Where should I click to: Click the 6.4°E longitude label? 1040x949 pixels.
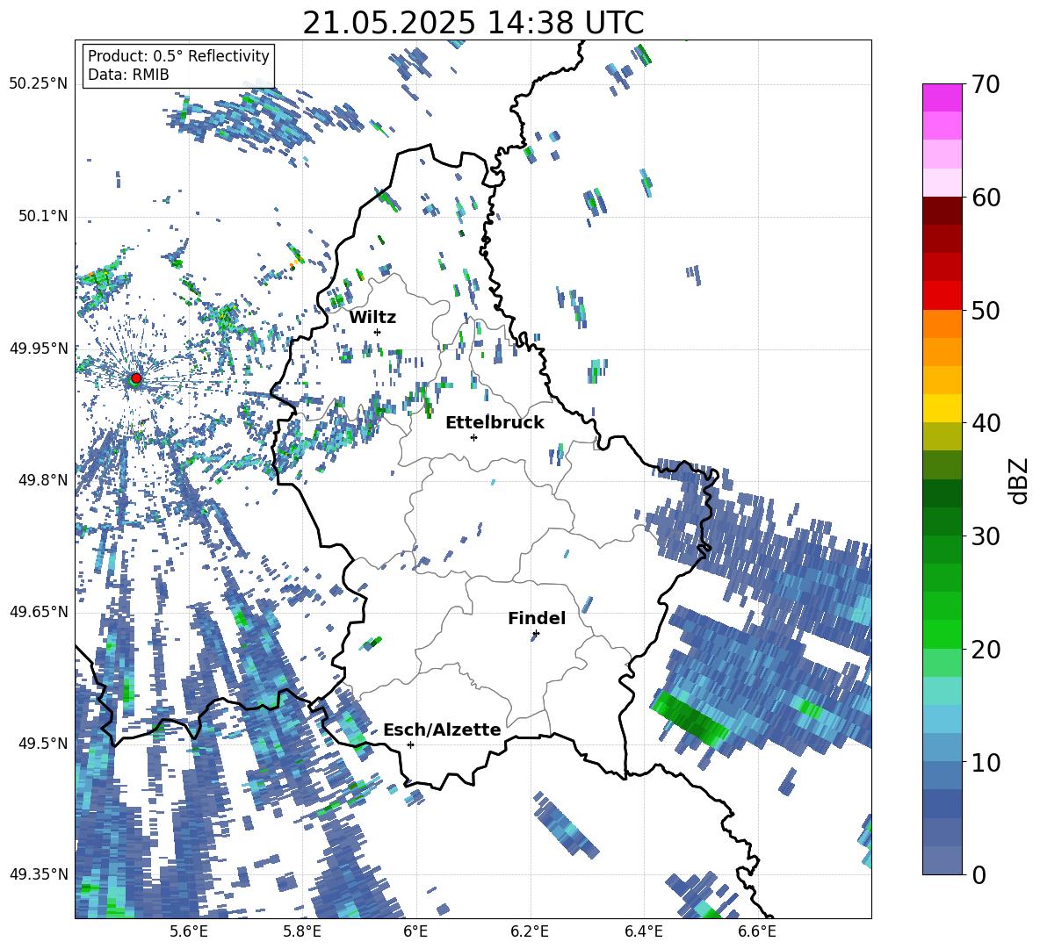pos(643,931)
